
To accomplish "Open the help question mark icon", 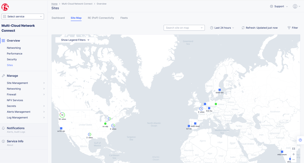I will (x=300, y=140).
